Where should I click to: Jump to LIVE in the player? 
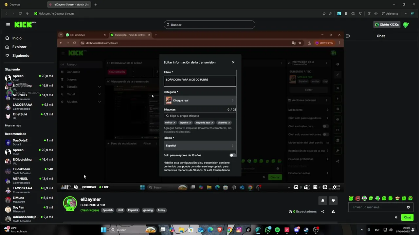click(x=104, y=187)
